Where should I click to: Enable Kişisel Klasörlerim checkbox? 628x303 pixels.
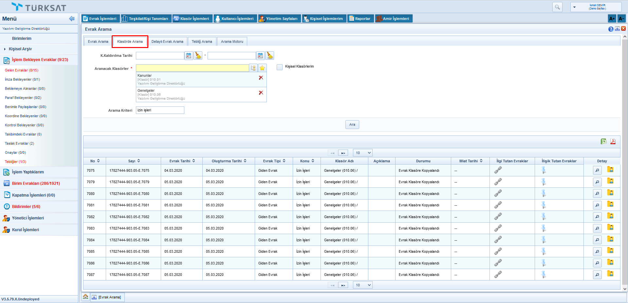click(x=280, y=67)
